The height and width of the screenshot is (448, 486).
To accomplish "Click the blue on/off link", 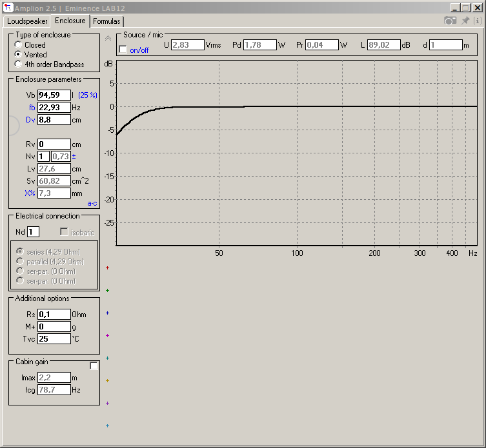I will [139, 50].
